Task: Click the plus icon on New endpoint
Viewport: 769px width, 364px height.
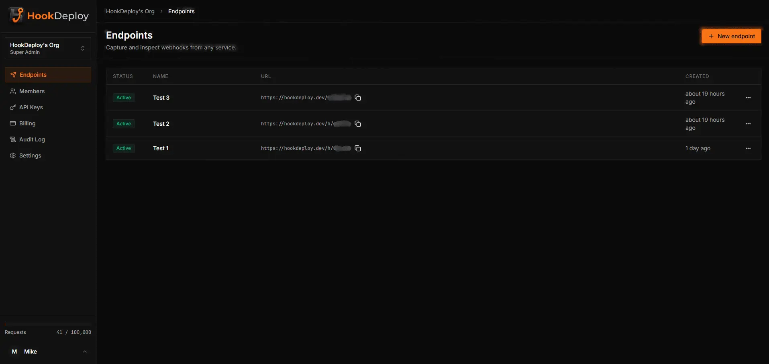Action: pyautogui.click(x=711, y=36)
